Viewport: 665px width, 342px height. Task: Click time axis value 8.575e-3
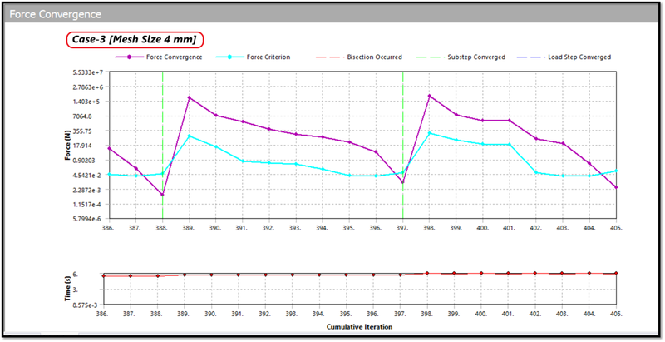pos(86,305)
